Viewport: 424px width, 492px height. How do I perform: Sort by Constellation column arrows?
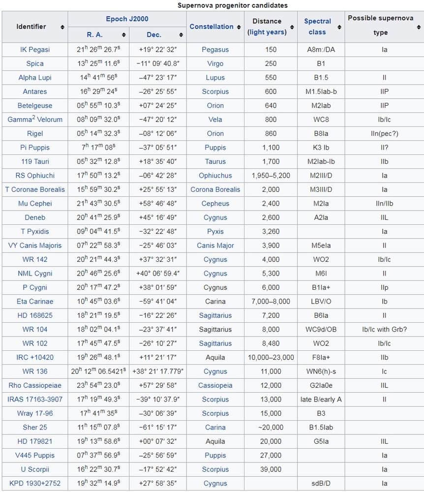coord(239,27)
